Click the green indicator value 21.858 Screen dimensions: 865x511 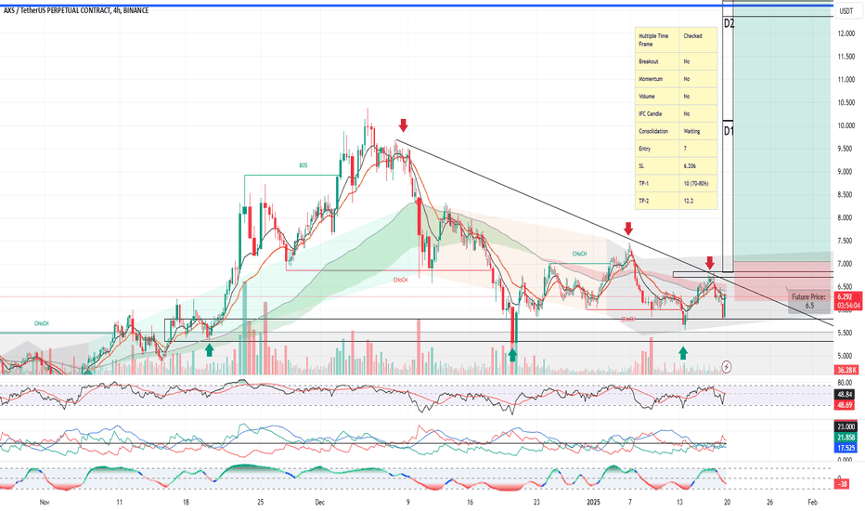(846, 437)
